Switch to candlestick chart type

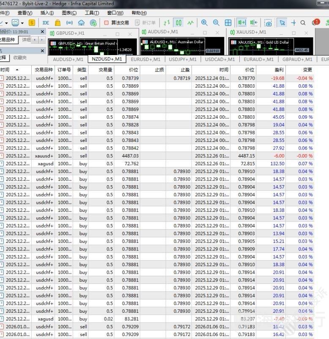pos(179,22)
